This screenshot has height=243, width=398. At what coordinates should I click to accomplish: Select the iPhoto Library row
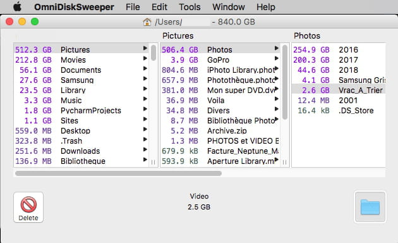pos(220,70)
